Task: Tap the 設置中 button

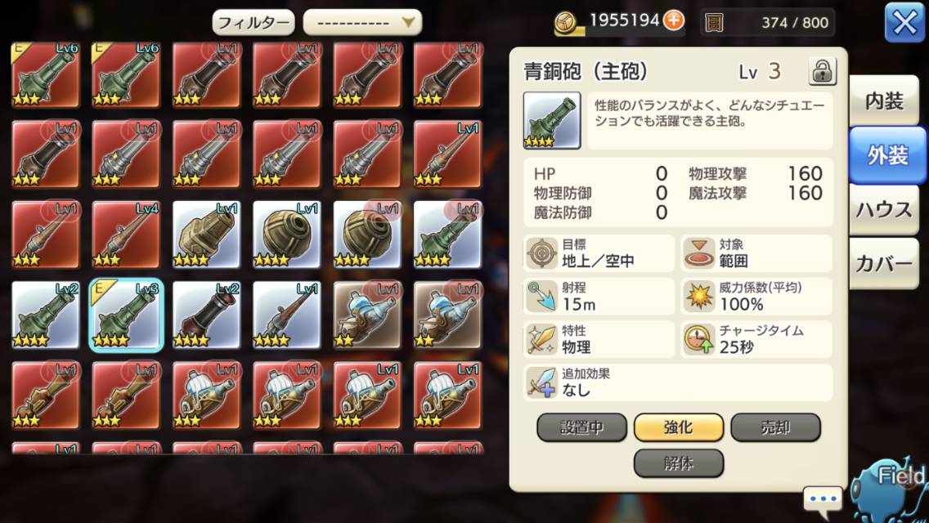Action: pyautogui.click(x=581, y=427)
